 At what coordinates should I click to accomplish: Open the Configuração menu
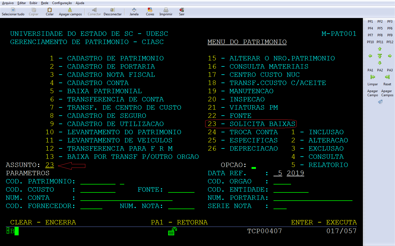(62, 3)
